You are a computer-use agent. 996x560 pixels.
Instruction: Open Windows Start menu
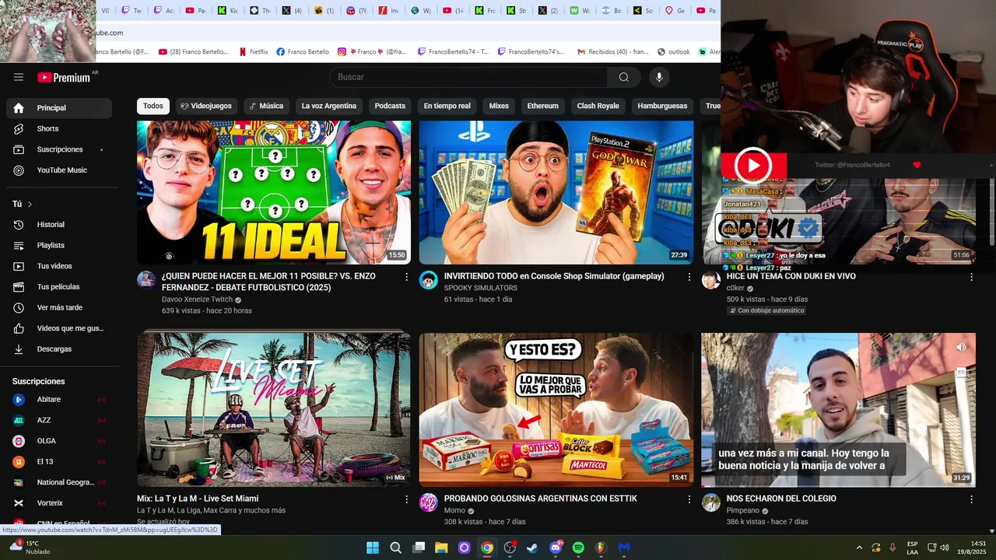tap(373, 548)
